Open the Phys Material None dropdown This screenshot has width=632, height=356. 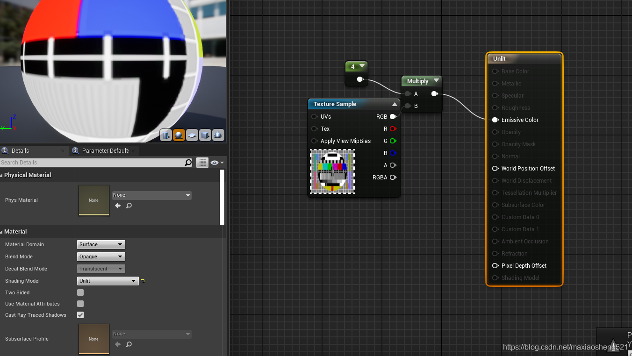(x=152, y=195)
